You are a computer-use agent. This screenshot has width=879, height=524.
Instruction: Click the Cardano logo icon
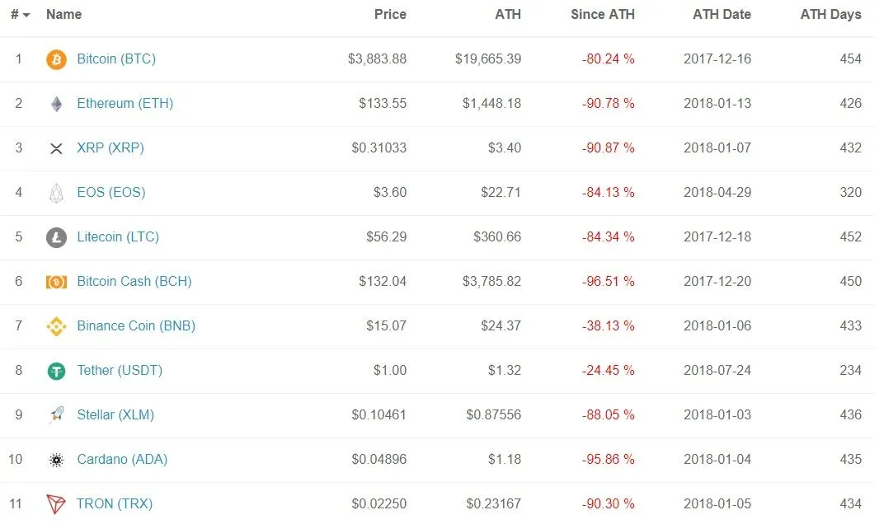[x=56, y=460]
